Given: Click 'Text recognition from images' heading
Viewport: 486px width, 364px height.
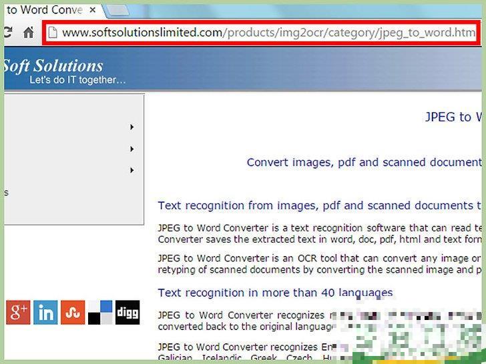Looking at the screenshot, I should click(319, 205).
